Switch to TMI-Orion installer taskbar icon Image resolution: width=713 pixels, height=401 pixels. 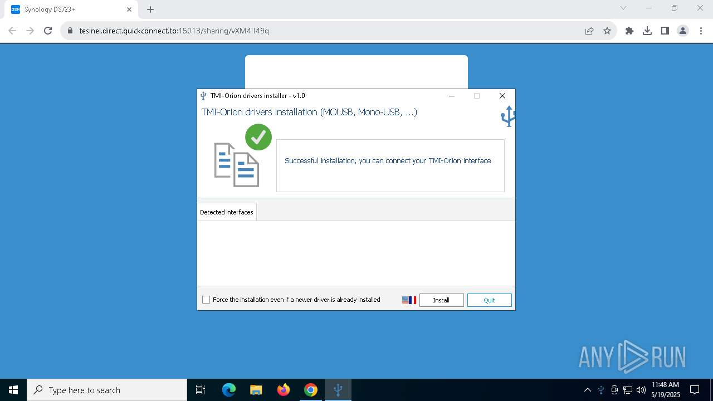click(x=338, y=390)
